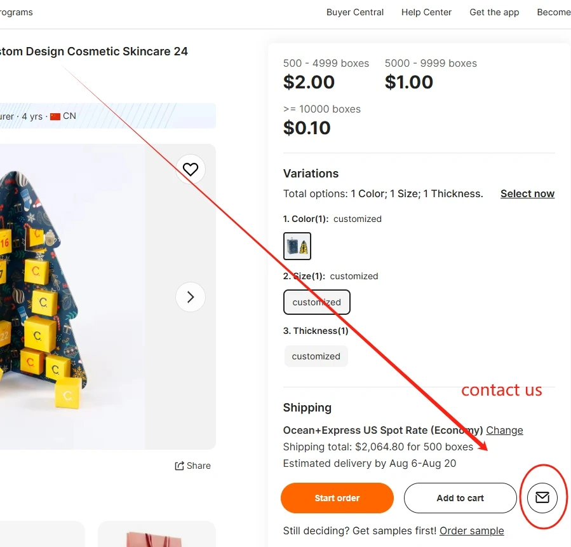
Task: Click the Add to cart button
Action: [460, 498]
